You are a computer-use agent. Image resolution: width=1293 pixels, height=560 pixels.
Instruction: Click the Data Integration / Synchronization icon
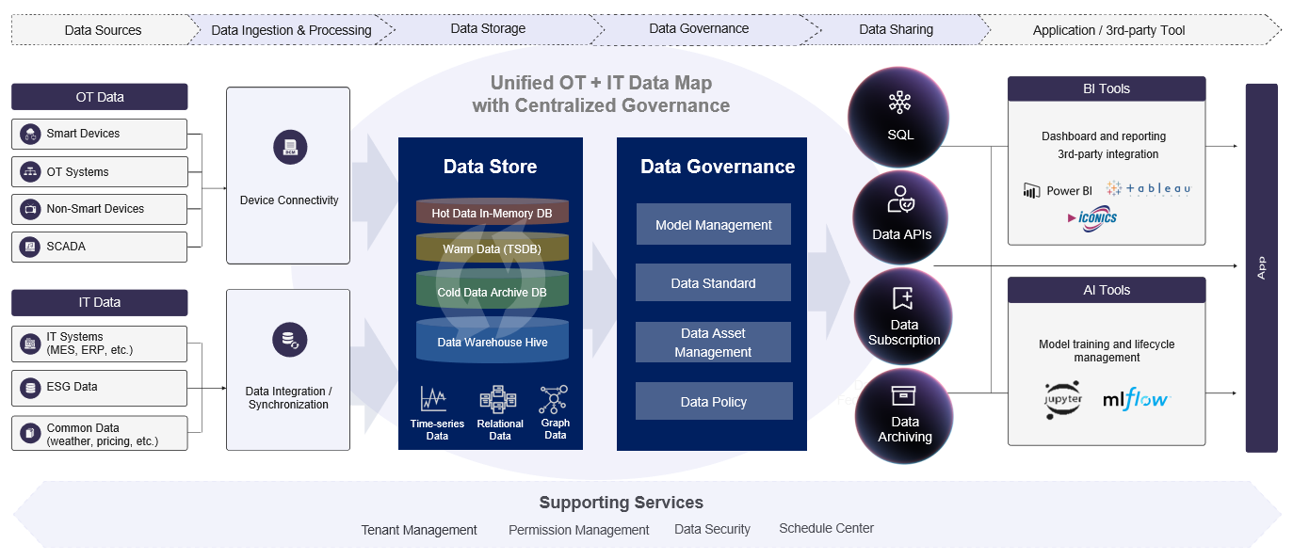pos(289,339)
